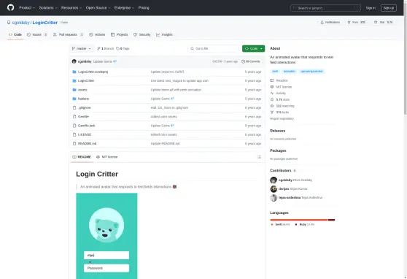
Task: Open the green Code dropdown button
Action: click(x=253, y=49)
